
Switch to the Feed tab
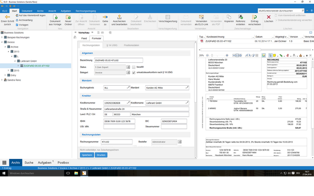click(x=84, y=38)
